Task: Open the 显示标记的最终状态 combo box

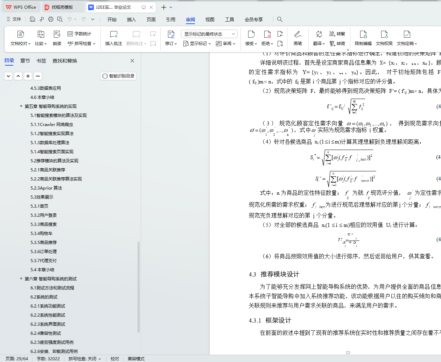Action: click(x=209, y=34)
